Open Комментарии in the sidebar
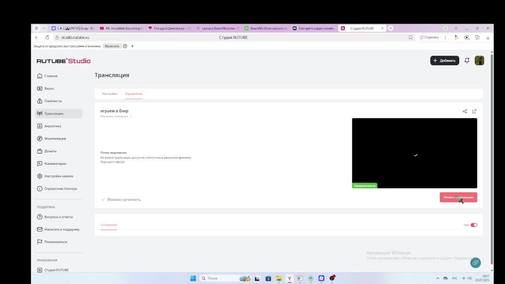The image size is (505, 284). [59, 164]
